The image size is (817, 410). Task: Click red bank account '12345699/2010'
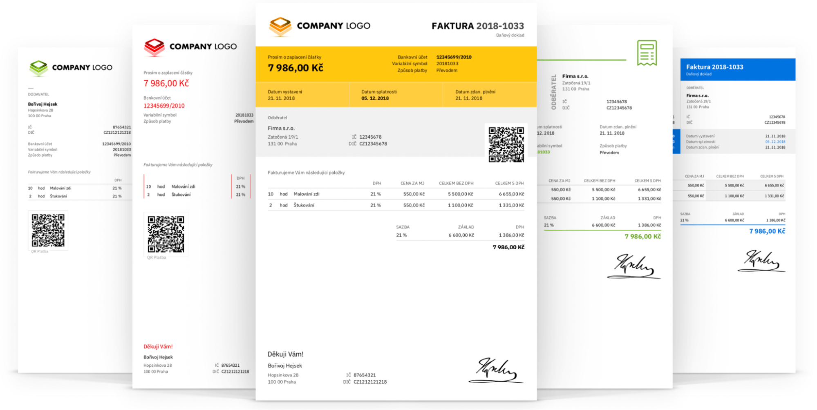[164, 106]
